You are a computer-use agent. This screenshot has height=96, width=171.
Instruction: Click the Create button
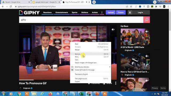121,13
